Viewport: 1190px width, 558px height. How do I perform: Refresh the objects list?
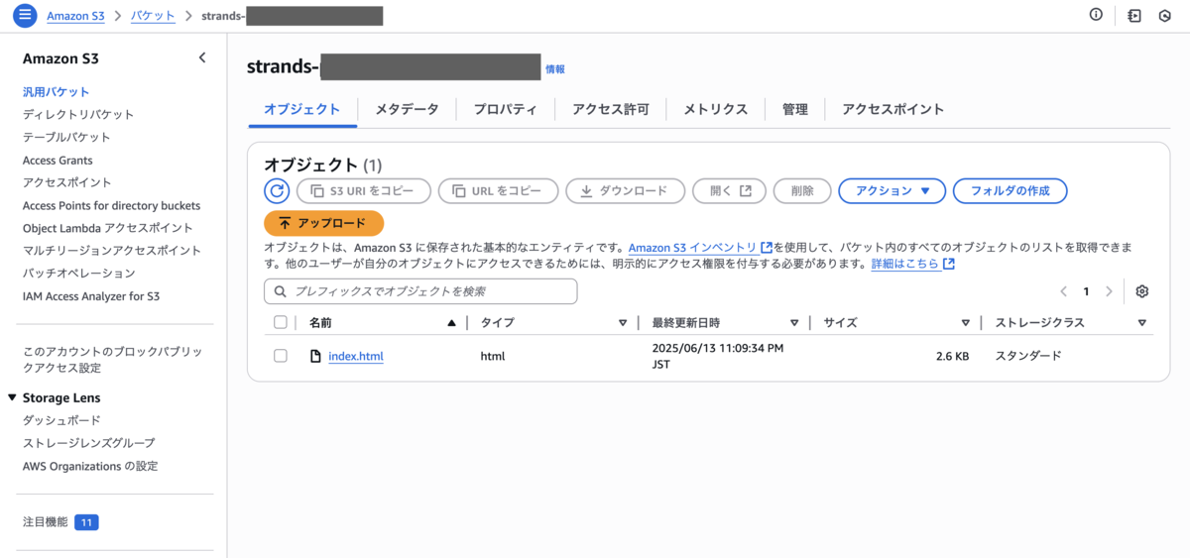point(276,191)
